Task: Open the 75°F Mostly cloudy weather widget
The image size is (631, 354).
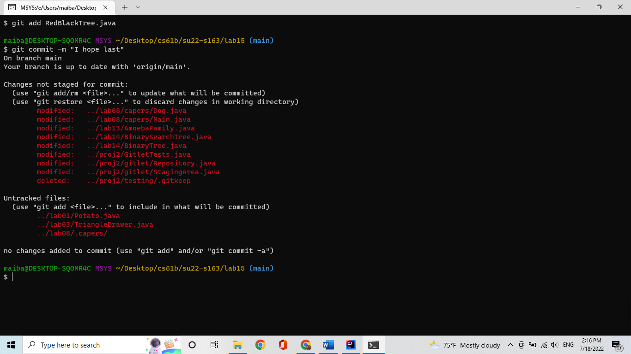Action: [465, 345]
